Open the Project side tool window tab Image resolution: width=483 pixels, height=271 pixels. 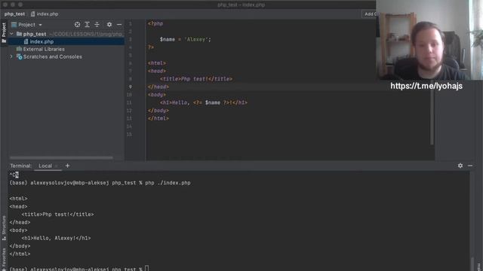pyautogui.click(x=4, y=32)
